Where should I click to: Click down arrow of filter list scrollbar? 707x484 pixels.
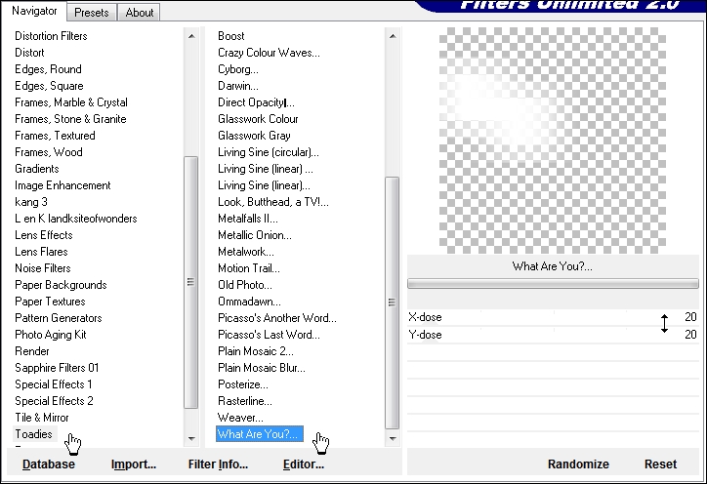coord(393,438)
